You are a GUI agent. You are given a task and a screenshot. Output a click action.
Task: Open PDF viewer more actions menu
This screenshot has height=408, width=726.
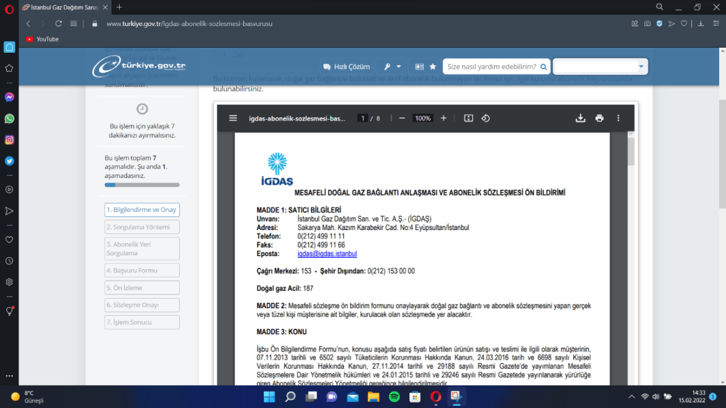click(x=618, y=118)
